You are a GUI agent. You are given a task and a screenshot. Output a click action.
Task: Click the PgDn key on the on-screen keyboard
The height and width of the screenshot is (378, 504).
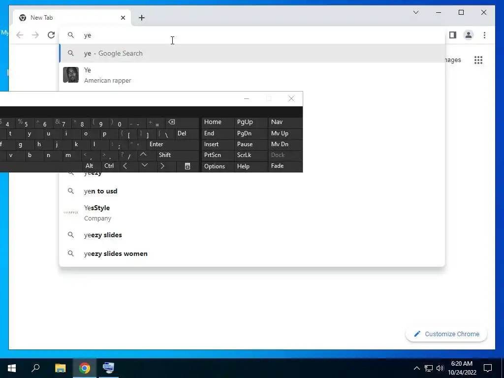251,133
